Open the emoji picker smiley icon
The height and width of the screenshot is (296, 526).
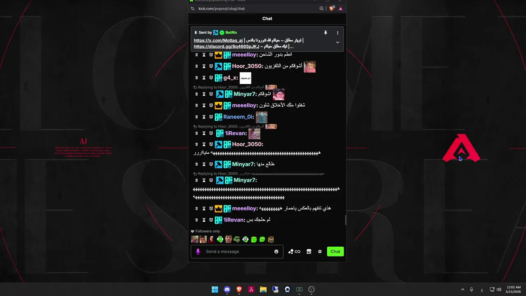(x=276, y=252)
